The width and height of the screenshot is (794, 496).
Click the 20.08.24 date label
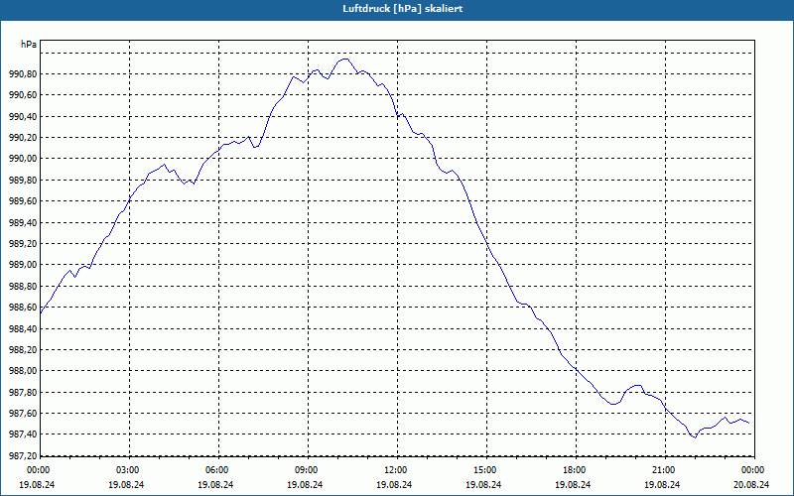(751, 484)
